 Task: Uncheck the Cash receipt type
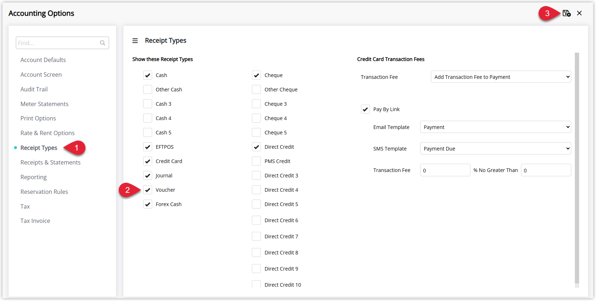[147, 75]
